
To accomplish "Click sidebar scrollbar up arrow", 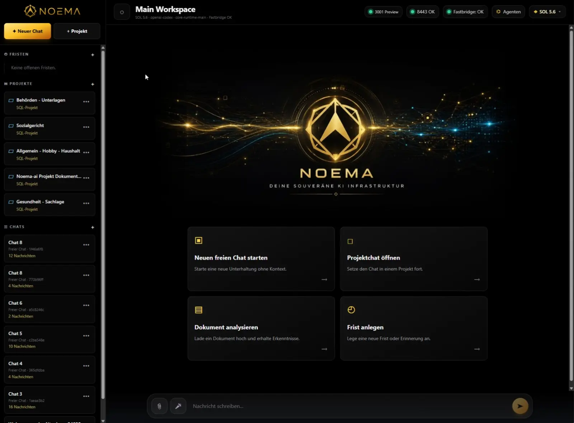I will click(x=103, y=48).
